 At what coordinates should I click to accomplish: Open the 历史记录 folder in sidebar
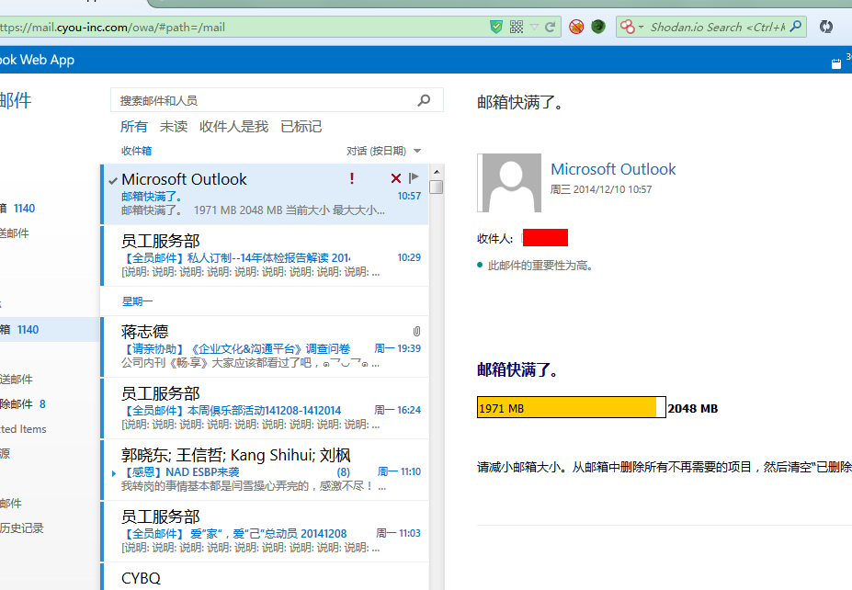22,528
